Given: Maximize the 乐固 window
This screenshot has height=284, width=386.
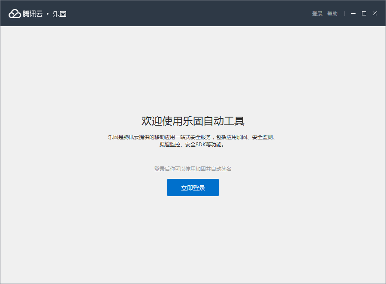Looking at the screenshot, I should [364, 13].
